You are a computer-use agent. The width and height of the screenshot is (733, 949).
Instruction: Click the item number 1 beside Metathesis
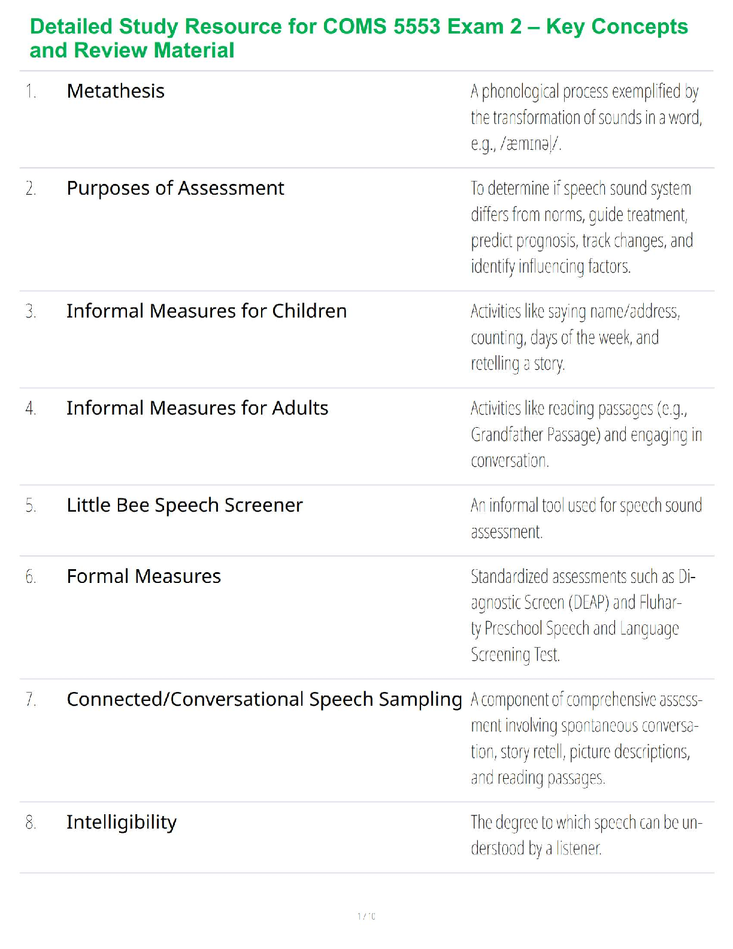point(31,92)
